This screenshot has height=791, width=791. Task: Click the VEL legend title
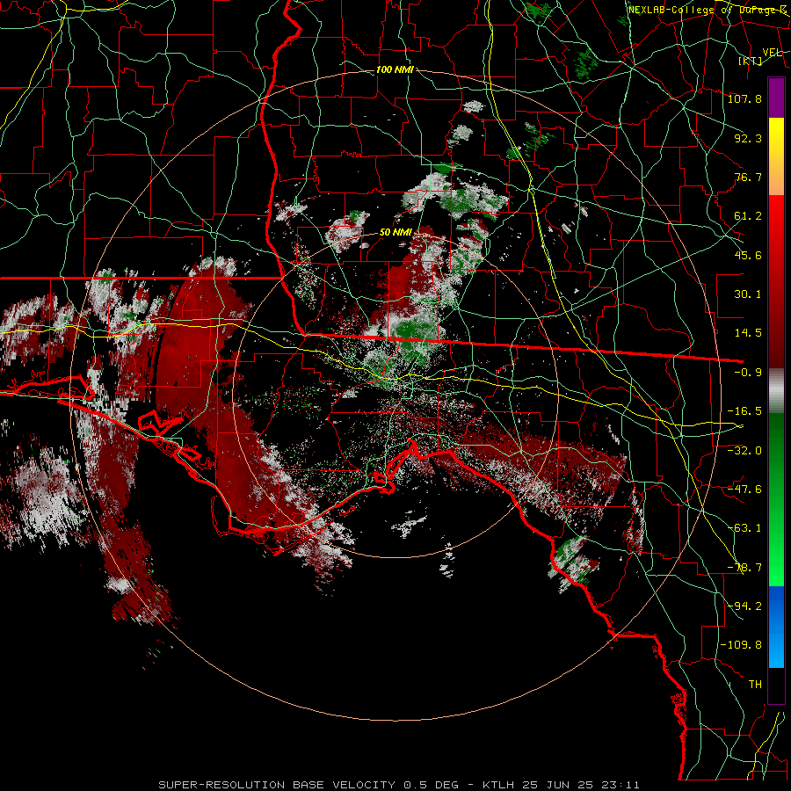772,53
